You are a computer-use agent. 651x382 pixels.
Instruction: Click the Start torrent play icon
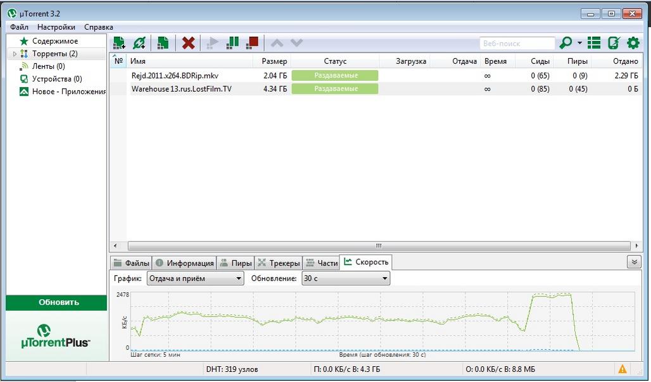tap(213, 43)
